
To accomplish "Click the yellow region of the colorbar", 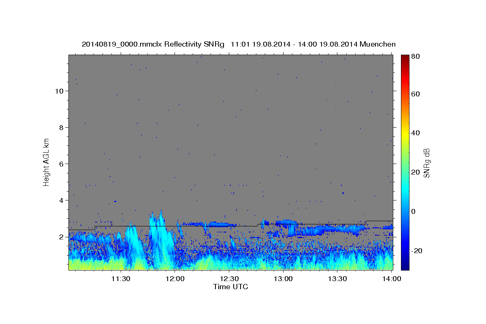I will tap(405, 134).
